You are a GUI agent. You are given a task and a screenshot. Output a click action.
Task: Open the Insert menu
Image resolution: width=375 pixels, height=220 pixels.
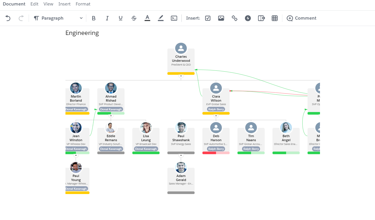coord(64,4)
